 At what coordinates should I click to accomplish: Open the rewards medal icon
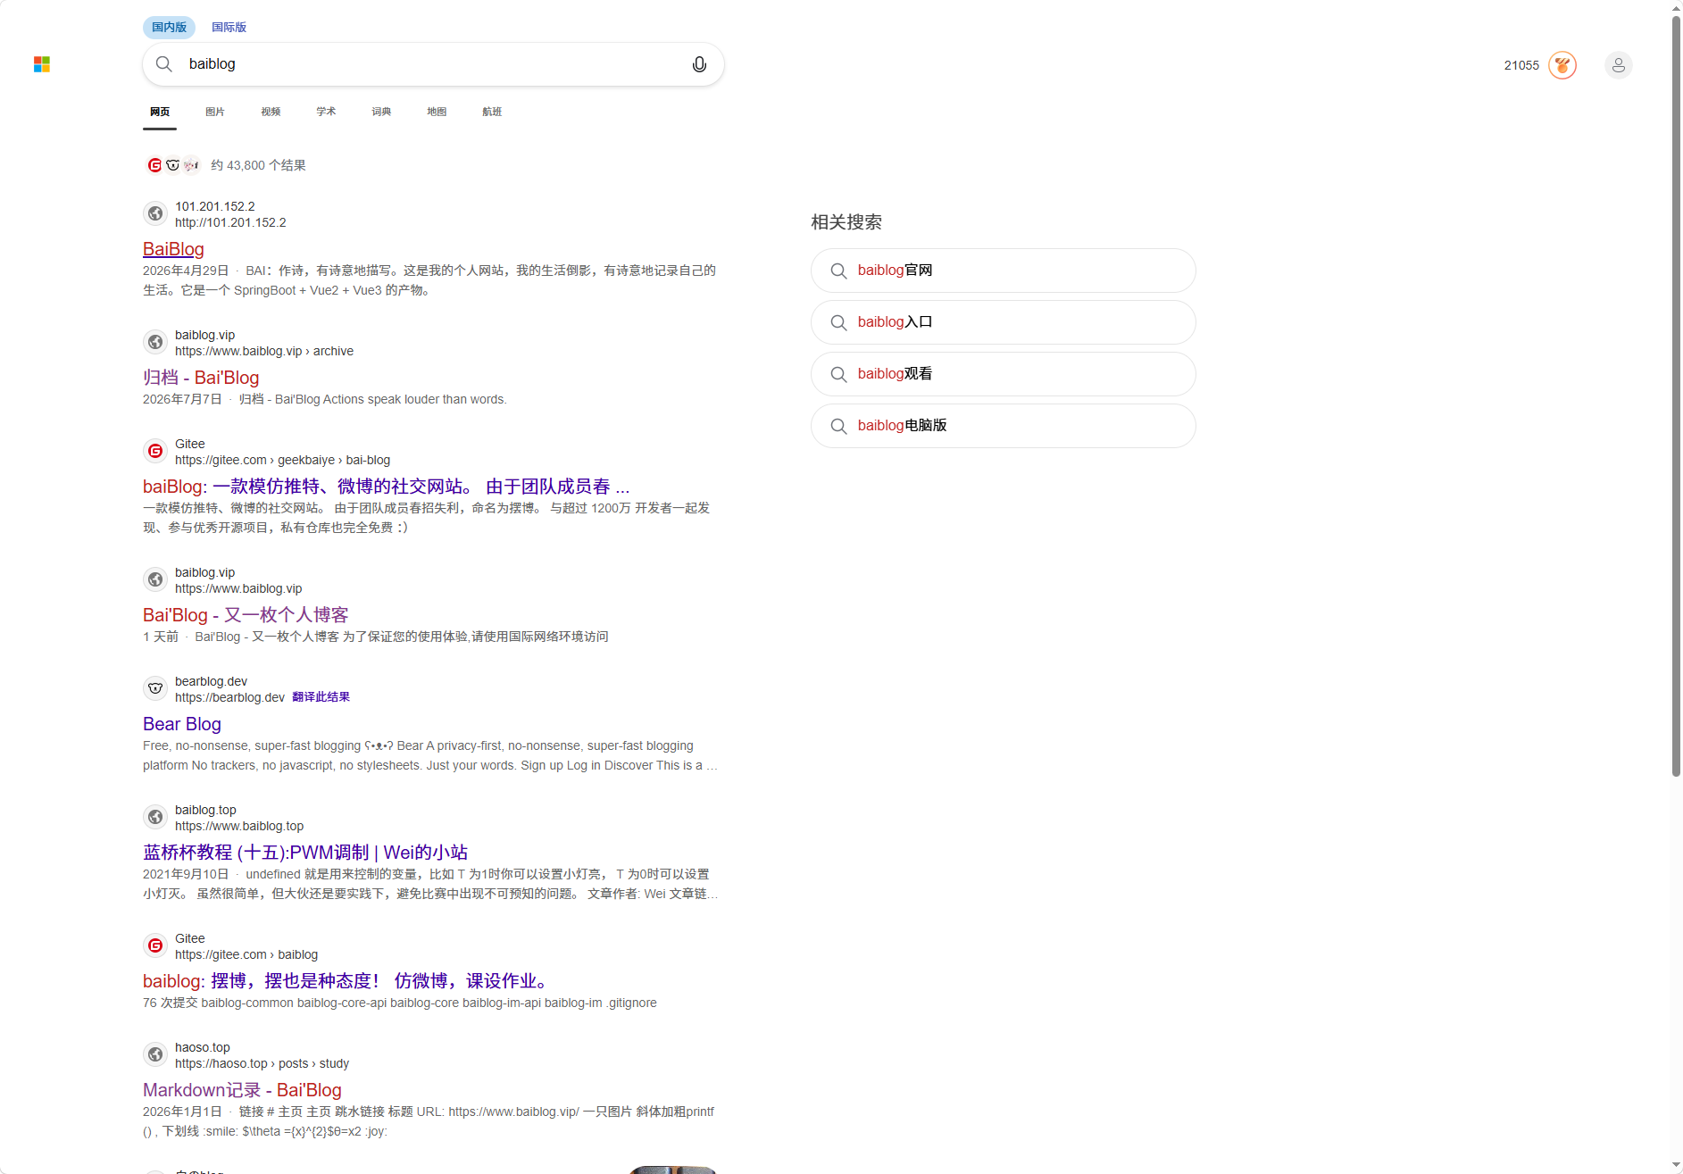pyautogui.click(x=1562, y=65)
